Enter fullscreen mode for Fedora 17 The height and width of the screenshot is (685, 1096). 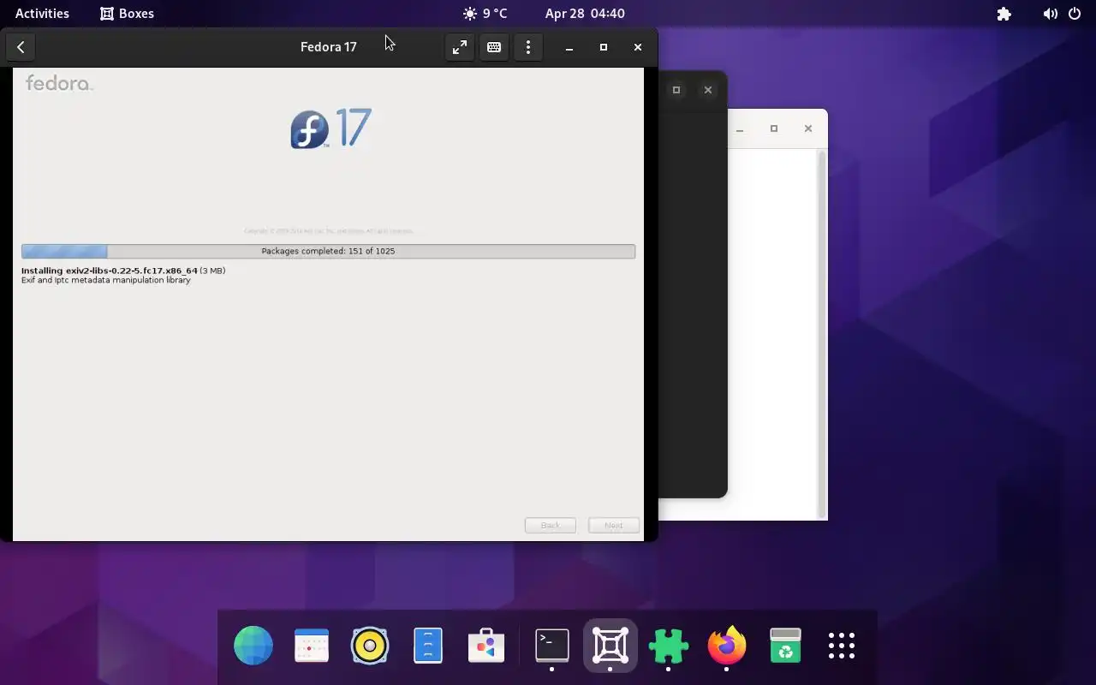tap(460, 47)
